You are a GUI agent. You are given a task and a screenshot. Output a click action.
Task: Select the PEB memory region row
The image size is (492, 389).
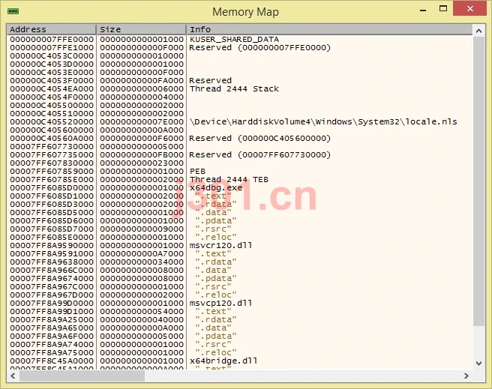point(239,171)
